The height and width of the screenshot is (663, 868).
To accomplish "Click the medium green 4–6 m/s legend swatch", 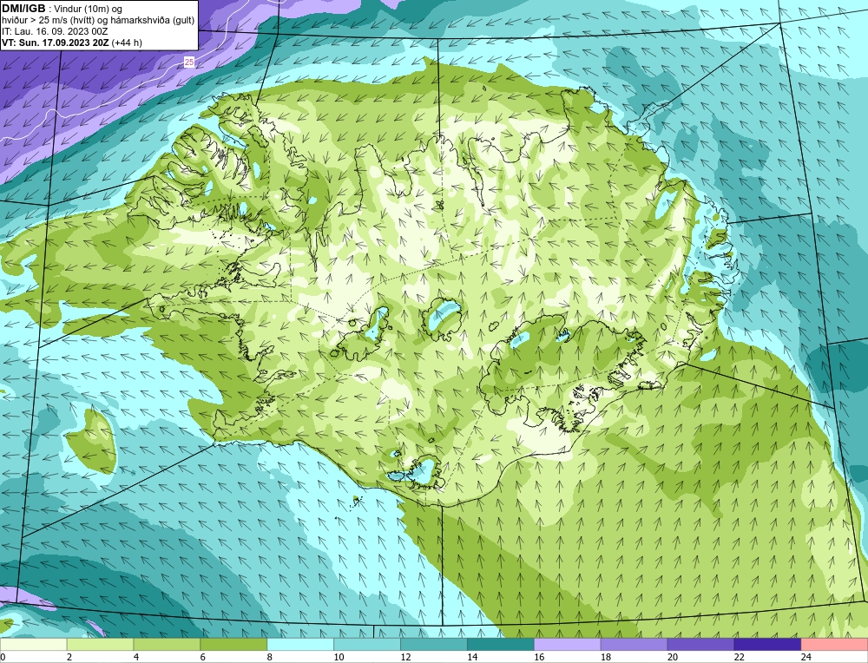I will tap(167, 644).
